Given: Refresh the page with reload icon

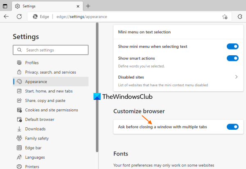Looking at the screenshot, I should click(x=19, y=16).
